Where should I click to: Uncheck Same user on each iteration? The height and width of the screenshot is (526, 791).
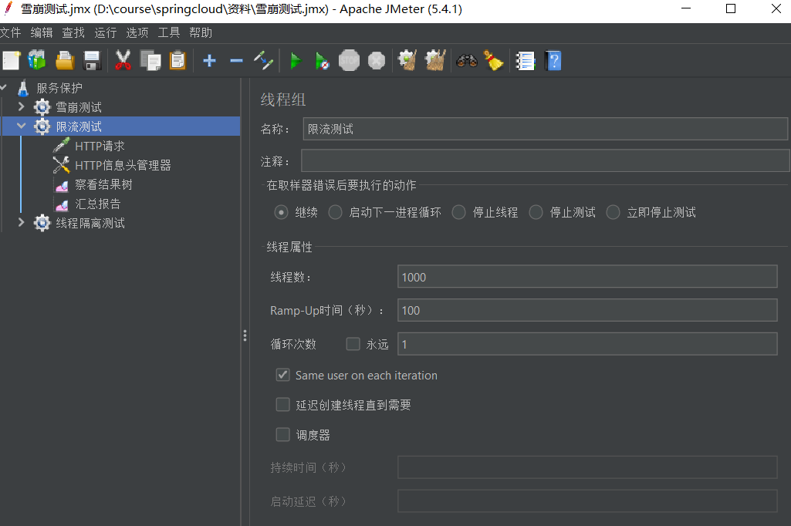(283, 375)
